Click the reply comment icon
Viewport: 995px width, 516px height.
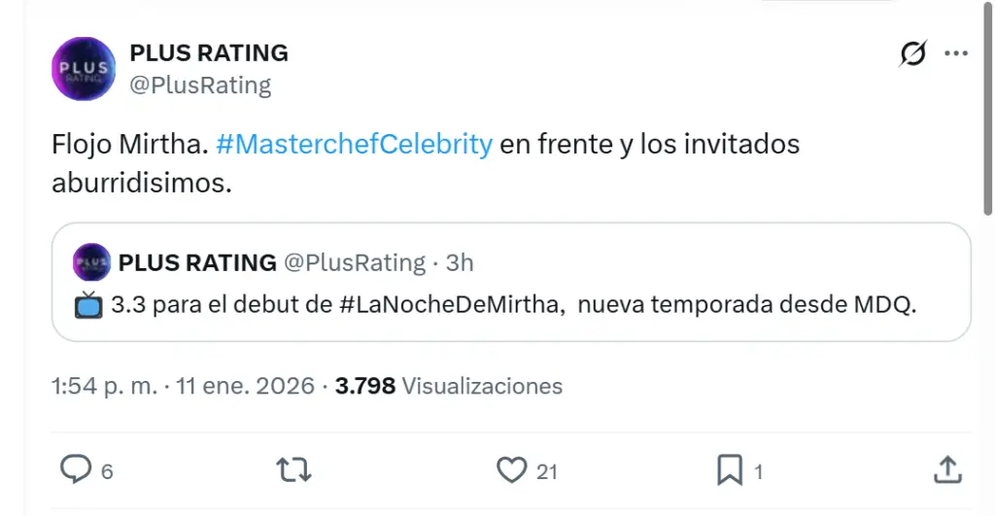(x=76, y=470)
